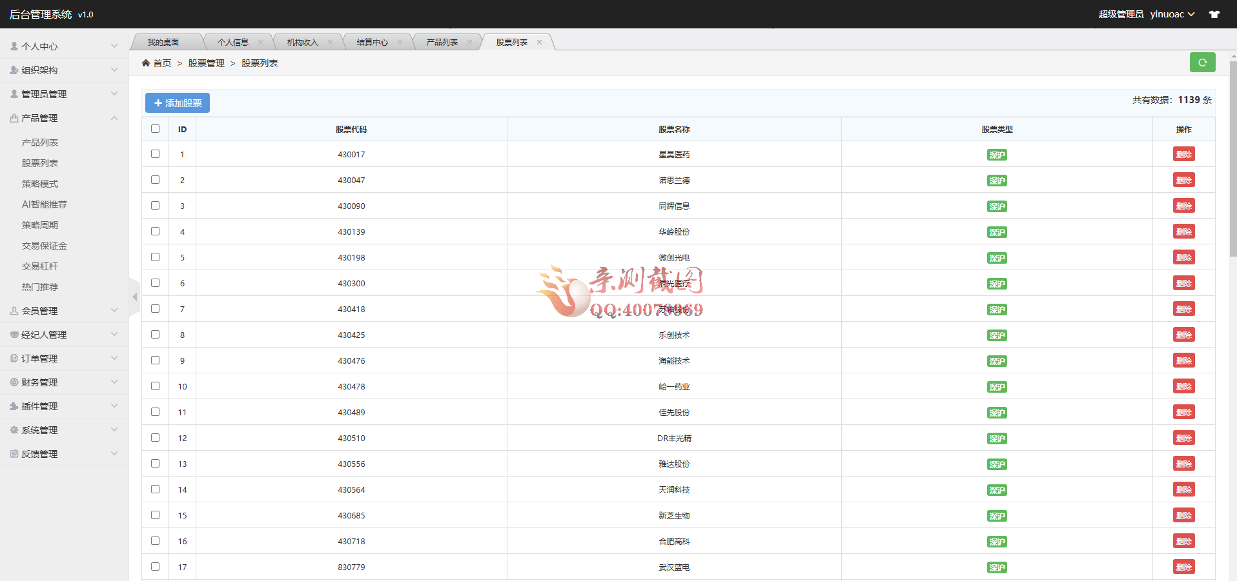Viewport: 1237px width, 581px height.
Task: Delete the stock 乐创技术 row
Action: [1183, 335]
